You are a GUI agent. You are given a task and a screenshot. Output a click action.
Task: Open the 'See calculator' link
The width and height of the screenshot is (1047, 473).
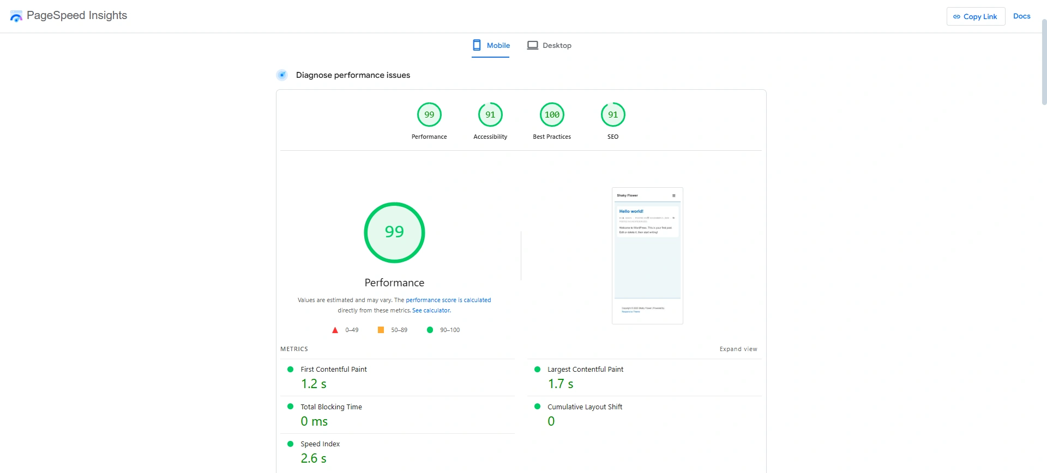point(431,310)
